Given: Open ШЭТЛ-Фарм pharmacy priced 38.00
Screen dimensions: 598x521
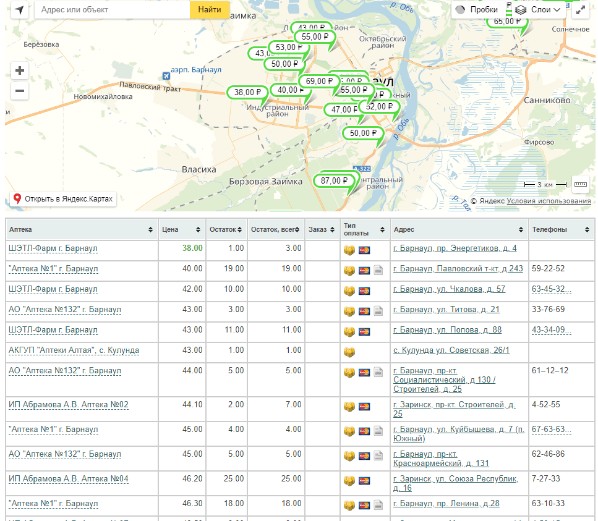Looking at the screenshot, I should pos(53,248).
